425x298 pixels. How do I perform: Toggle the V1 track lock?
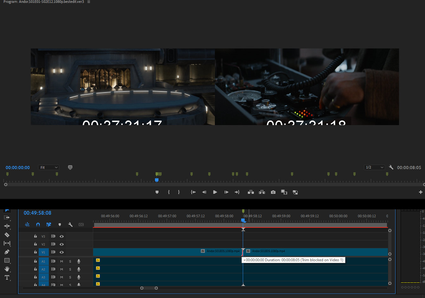35,252
